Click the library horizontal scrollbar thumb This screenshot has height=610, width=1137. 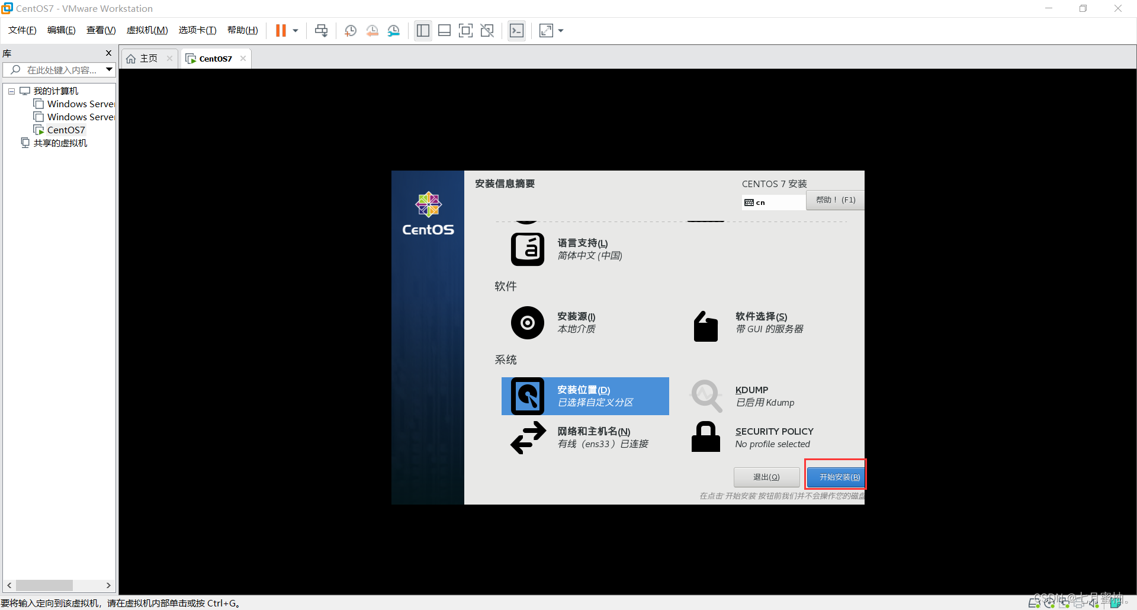click(x=44, y=585)
